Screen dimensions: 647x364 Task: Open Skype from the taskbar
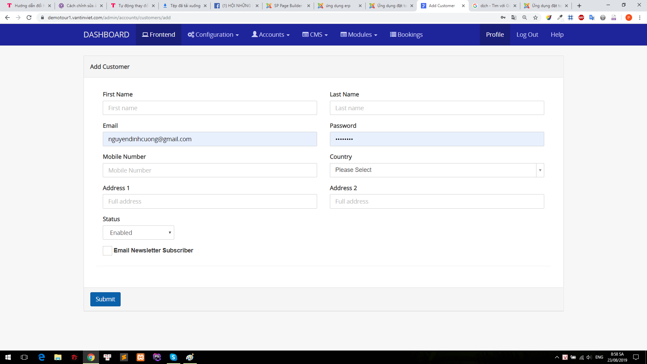pos(174,357)
